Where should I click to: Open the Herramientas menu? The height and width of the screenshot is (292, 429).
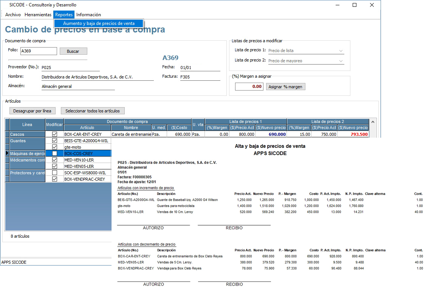coord(38,15)
